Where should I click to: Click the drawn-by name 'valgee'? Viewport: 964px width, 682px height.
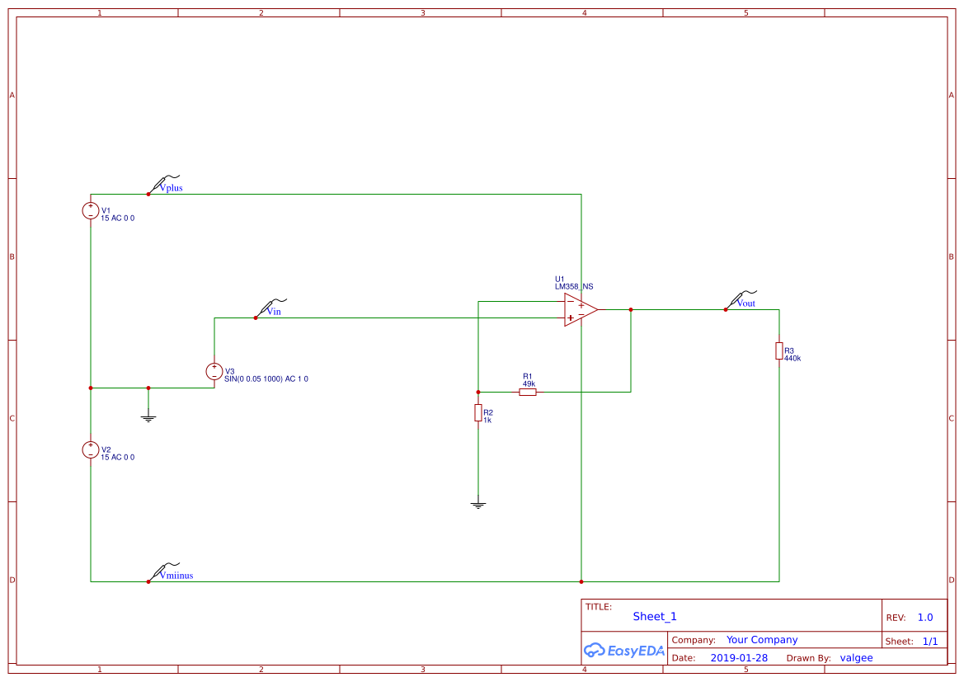pos(857,658)
